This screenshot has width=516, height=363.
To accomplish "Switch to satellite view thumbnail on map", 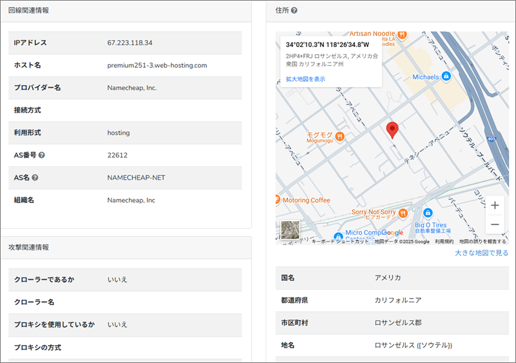I will point(290,230).
